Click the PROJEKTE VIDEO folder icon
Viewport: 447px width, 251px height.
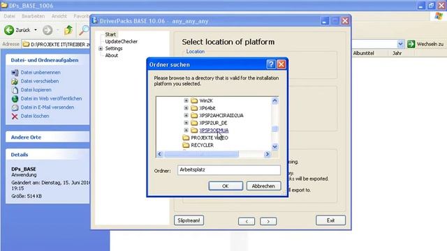click(186, 137)
